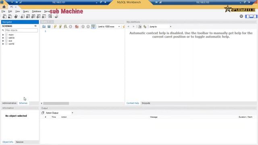Switch to the Context Help tab

[133, 103]
